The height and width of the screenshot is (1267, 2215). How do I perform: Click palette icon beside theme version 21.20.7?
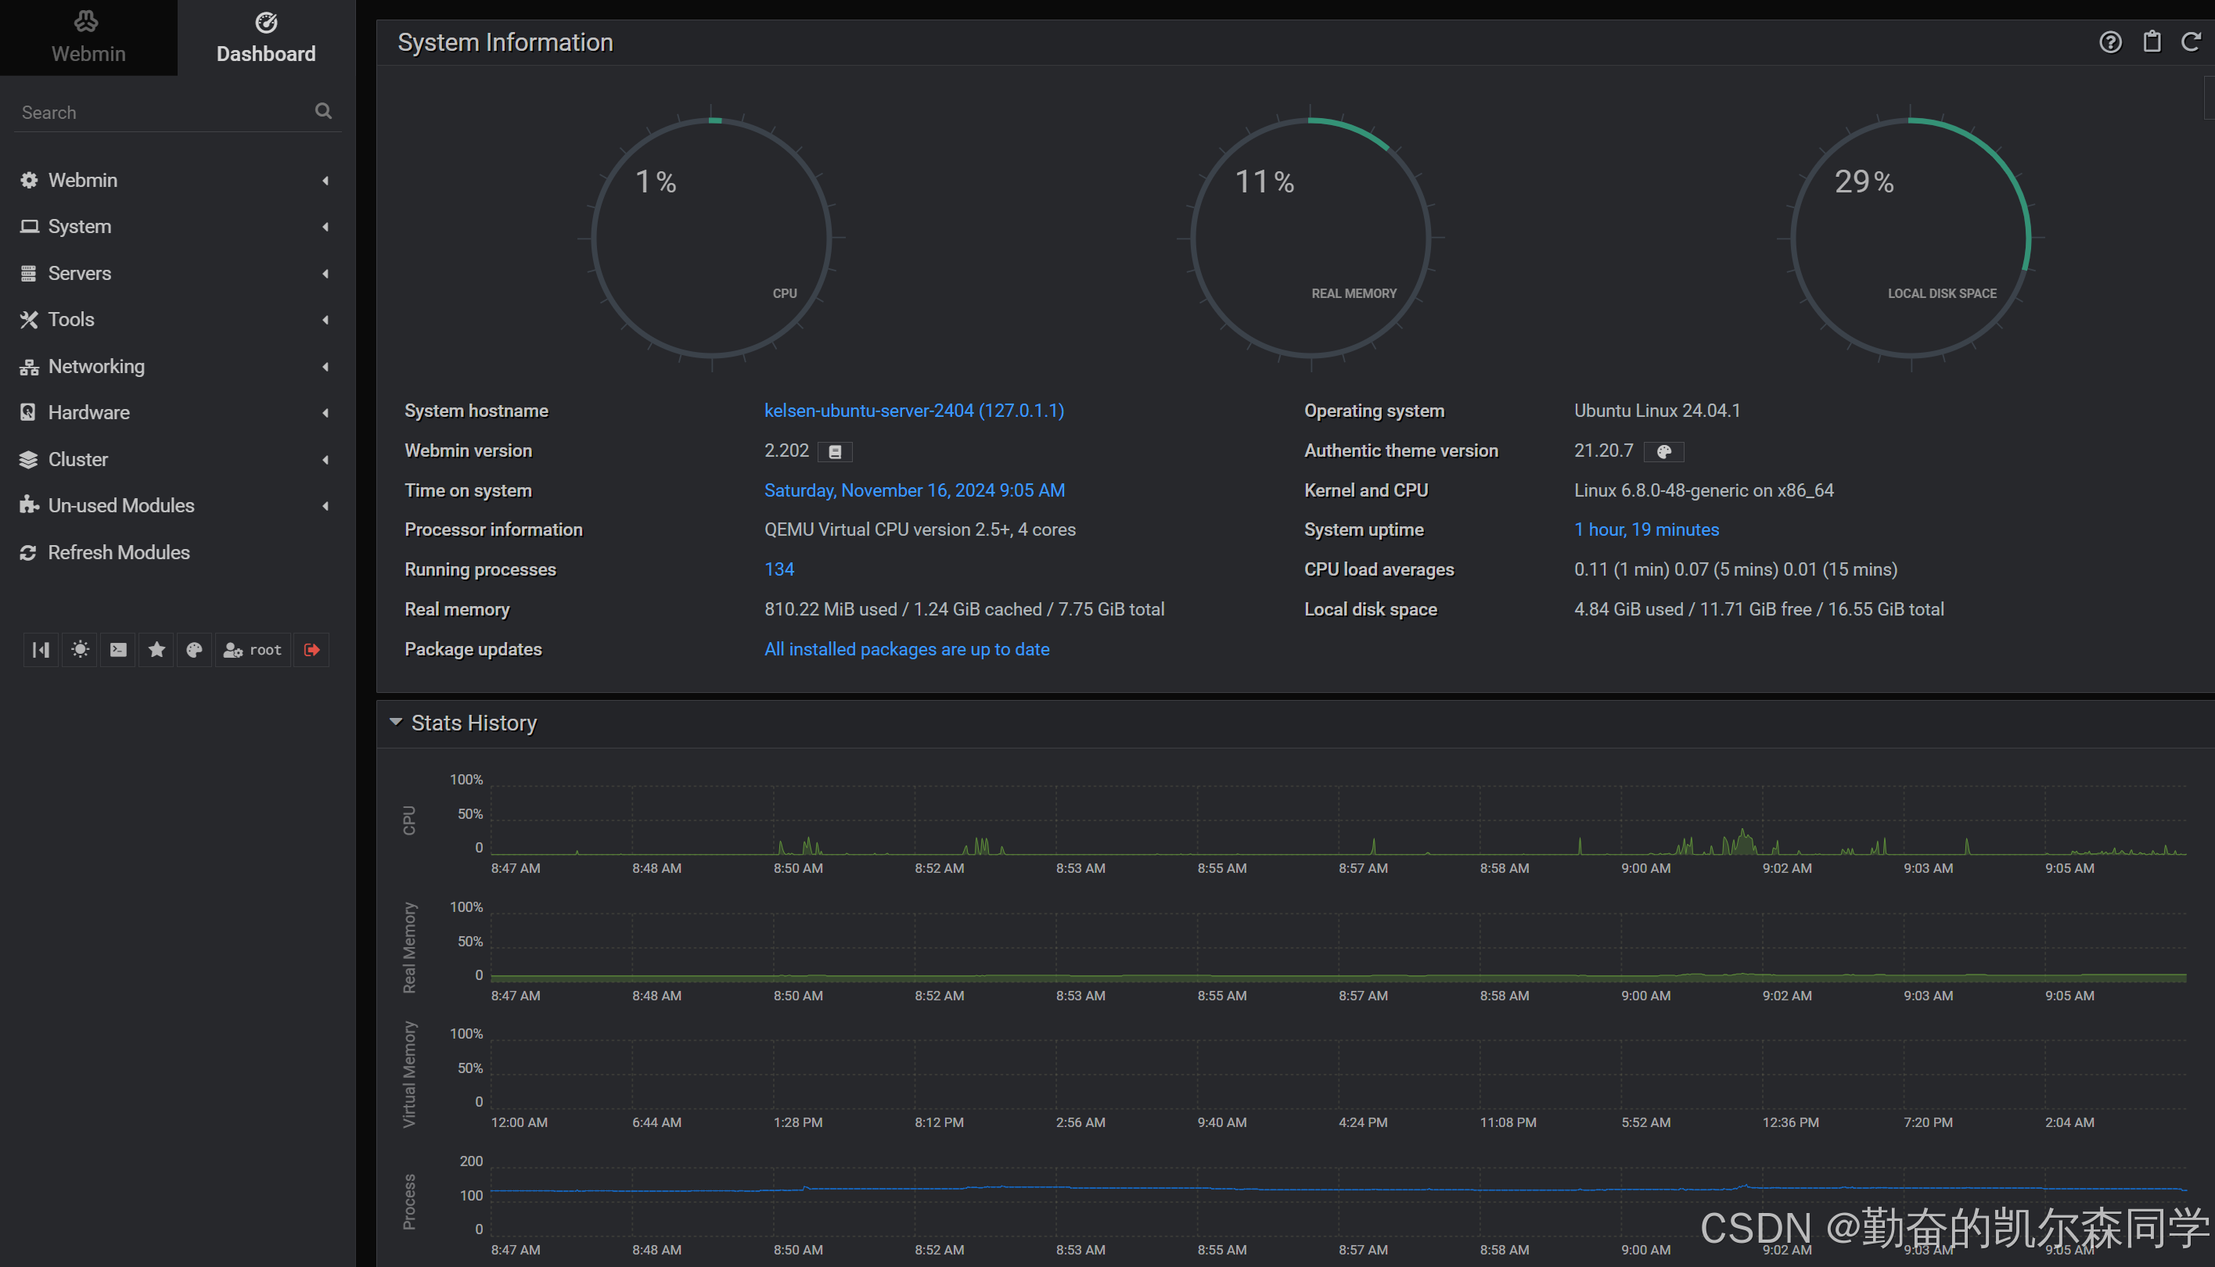click(x=1663, y=451)
